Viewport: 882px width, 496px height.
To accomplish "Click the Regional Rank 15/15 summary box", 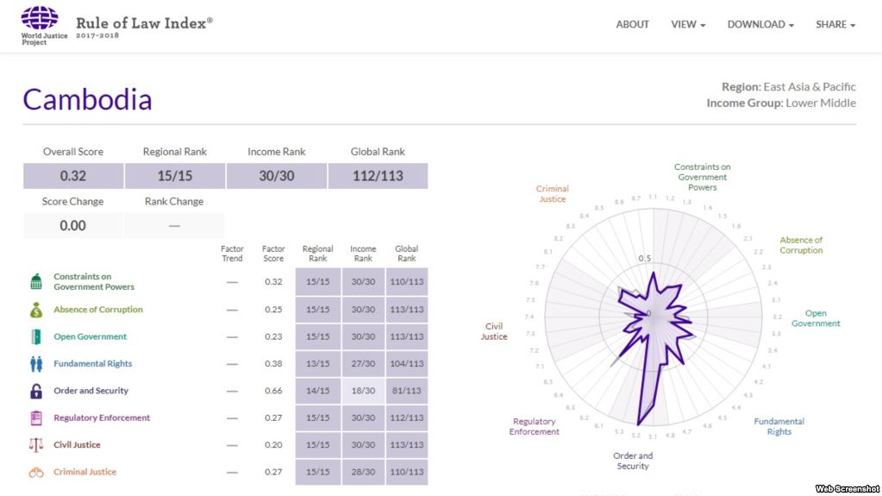I will (x=175, y=176).
